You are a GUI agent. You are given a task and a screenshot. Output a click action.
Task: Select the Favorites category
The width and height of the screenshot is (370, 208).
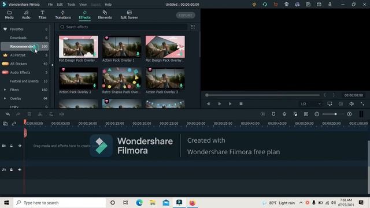coord(25,29)
